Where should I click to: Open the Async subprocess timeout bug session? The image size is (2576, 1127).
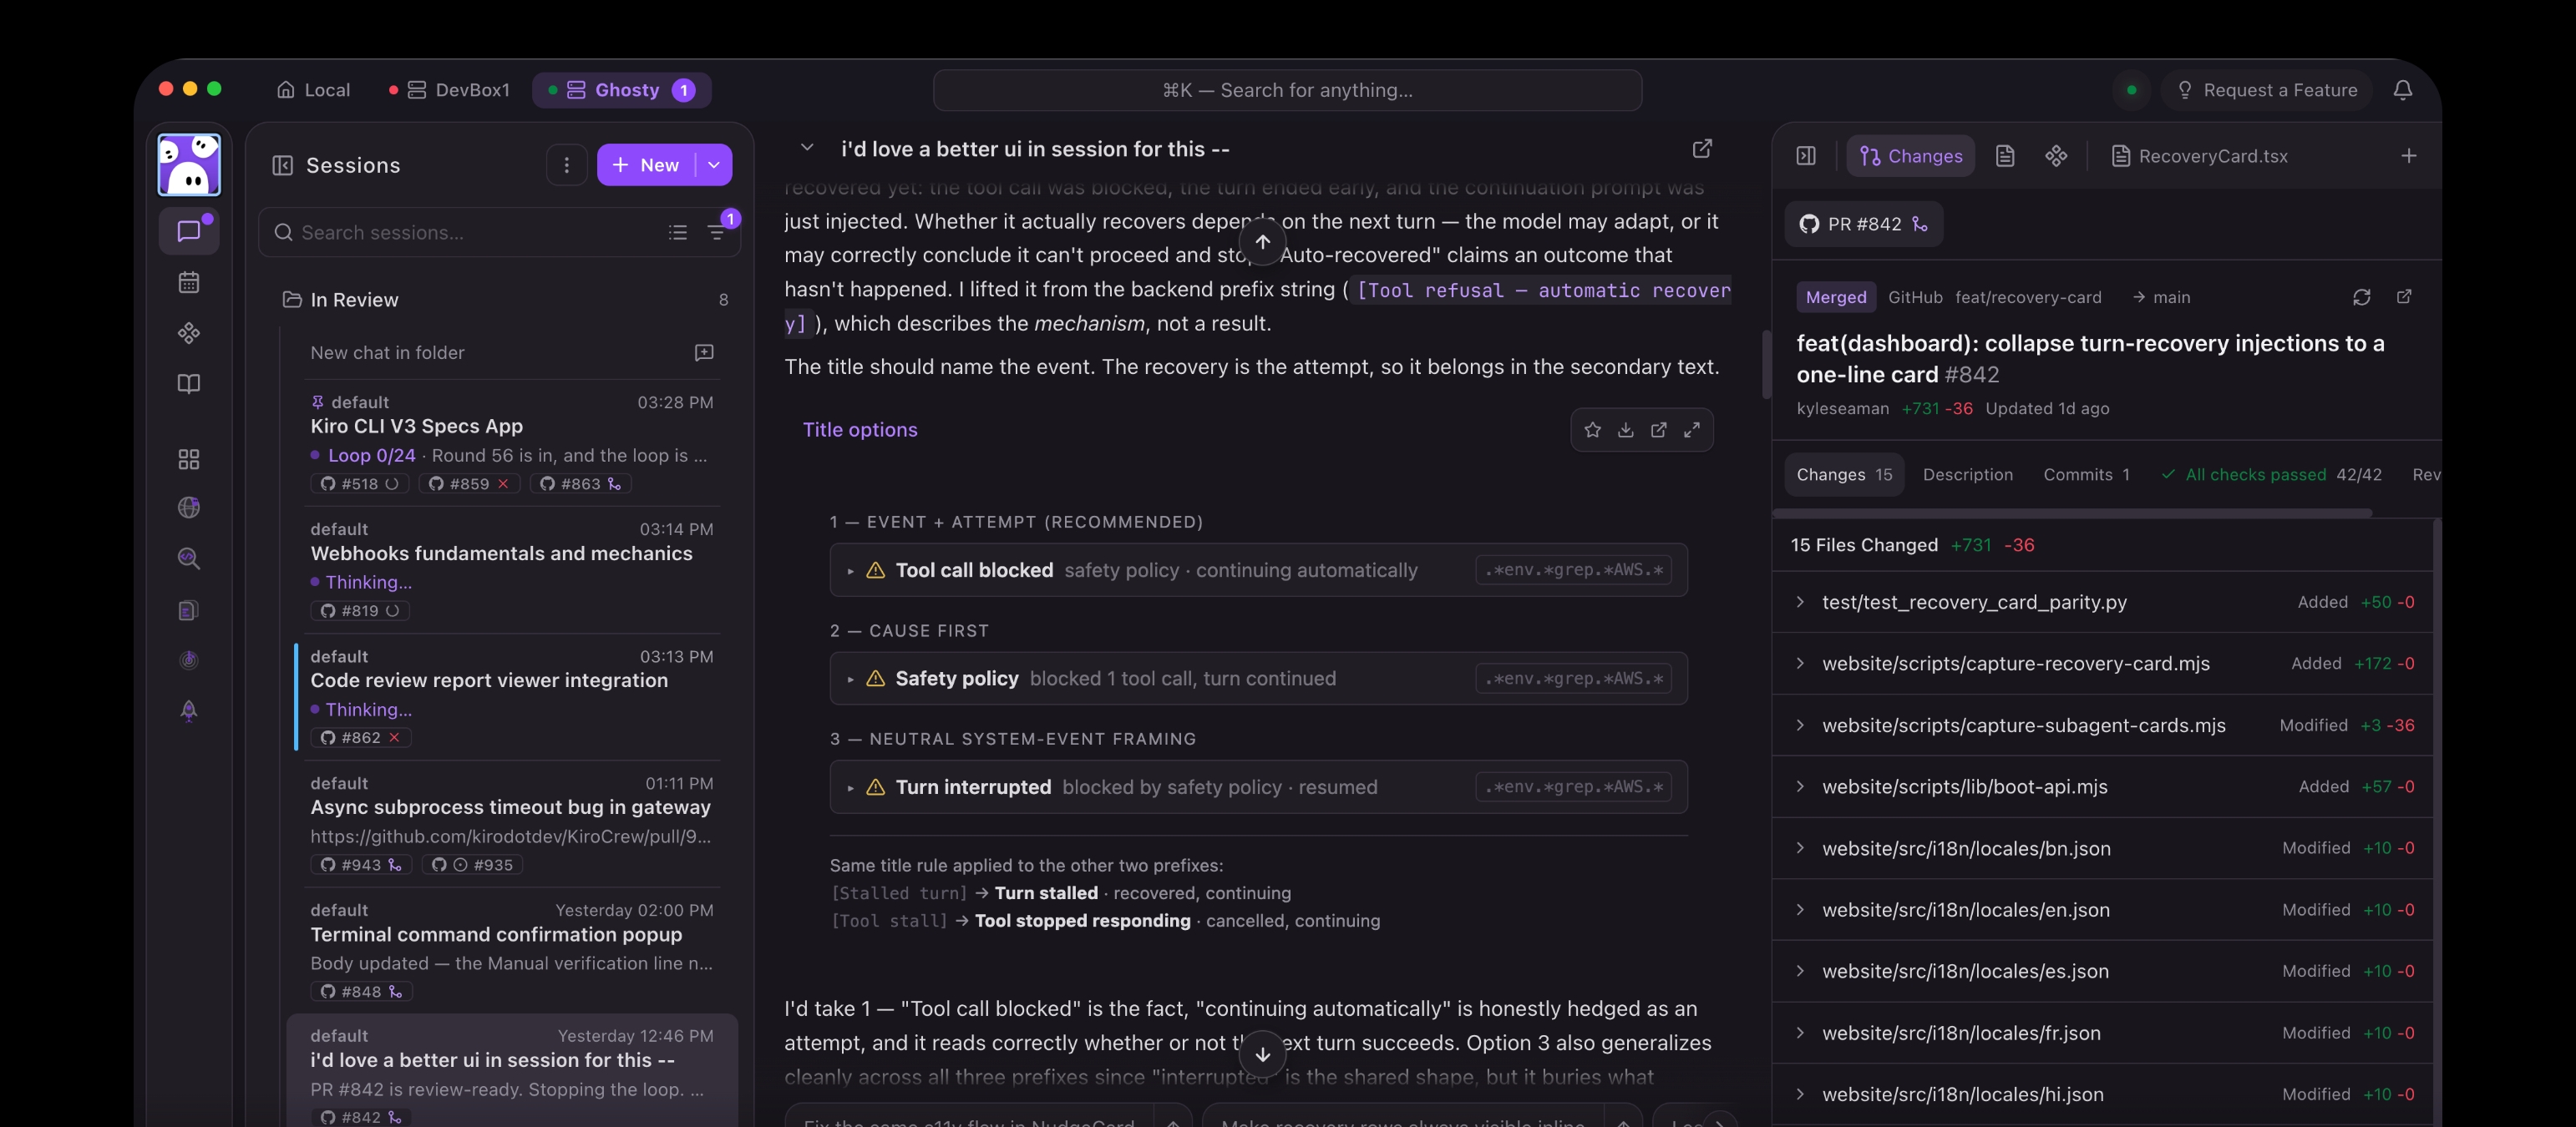pyautogui.click(x=511, y=823)
